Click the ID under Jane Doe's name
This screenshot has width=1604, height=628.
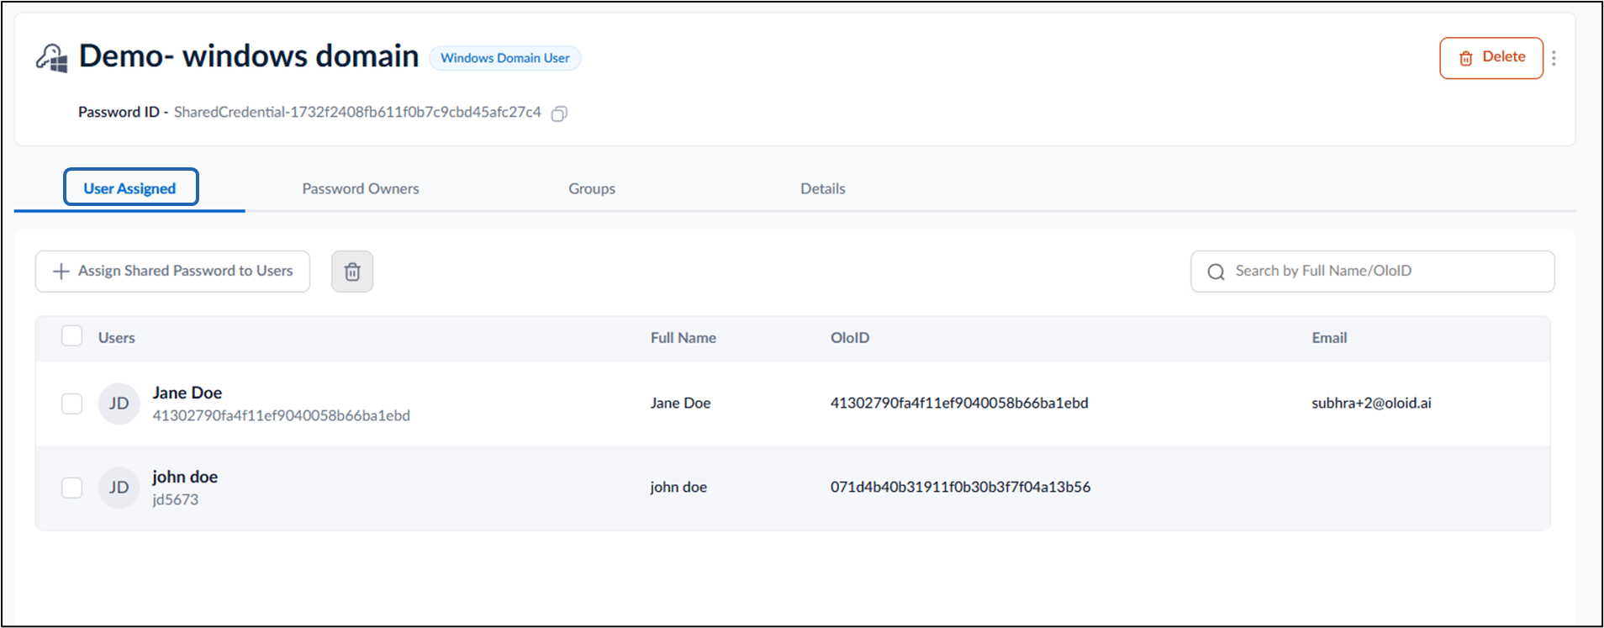pyautogui.click(x=282, y=415)
